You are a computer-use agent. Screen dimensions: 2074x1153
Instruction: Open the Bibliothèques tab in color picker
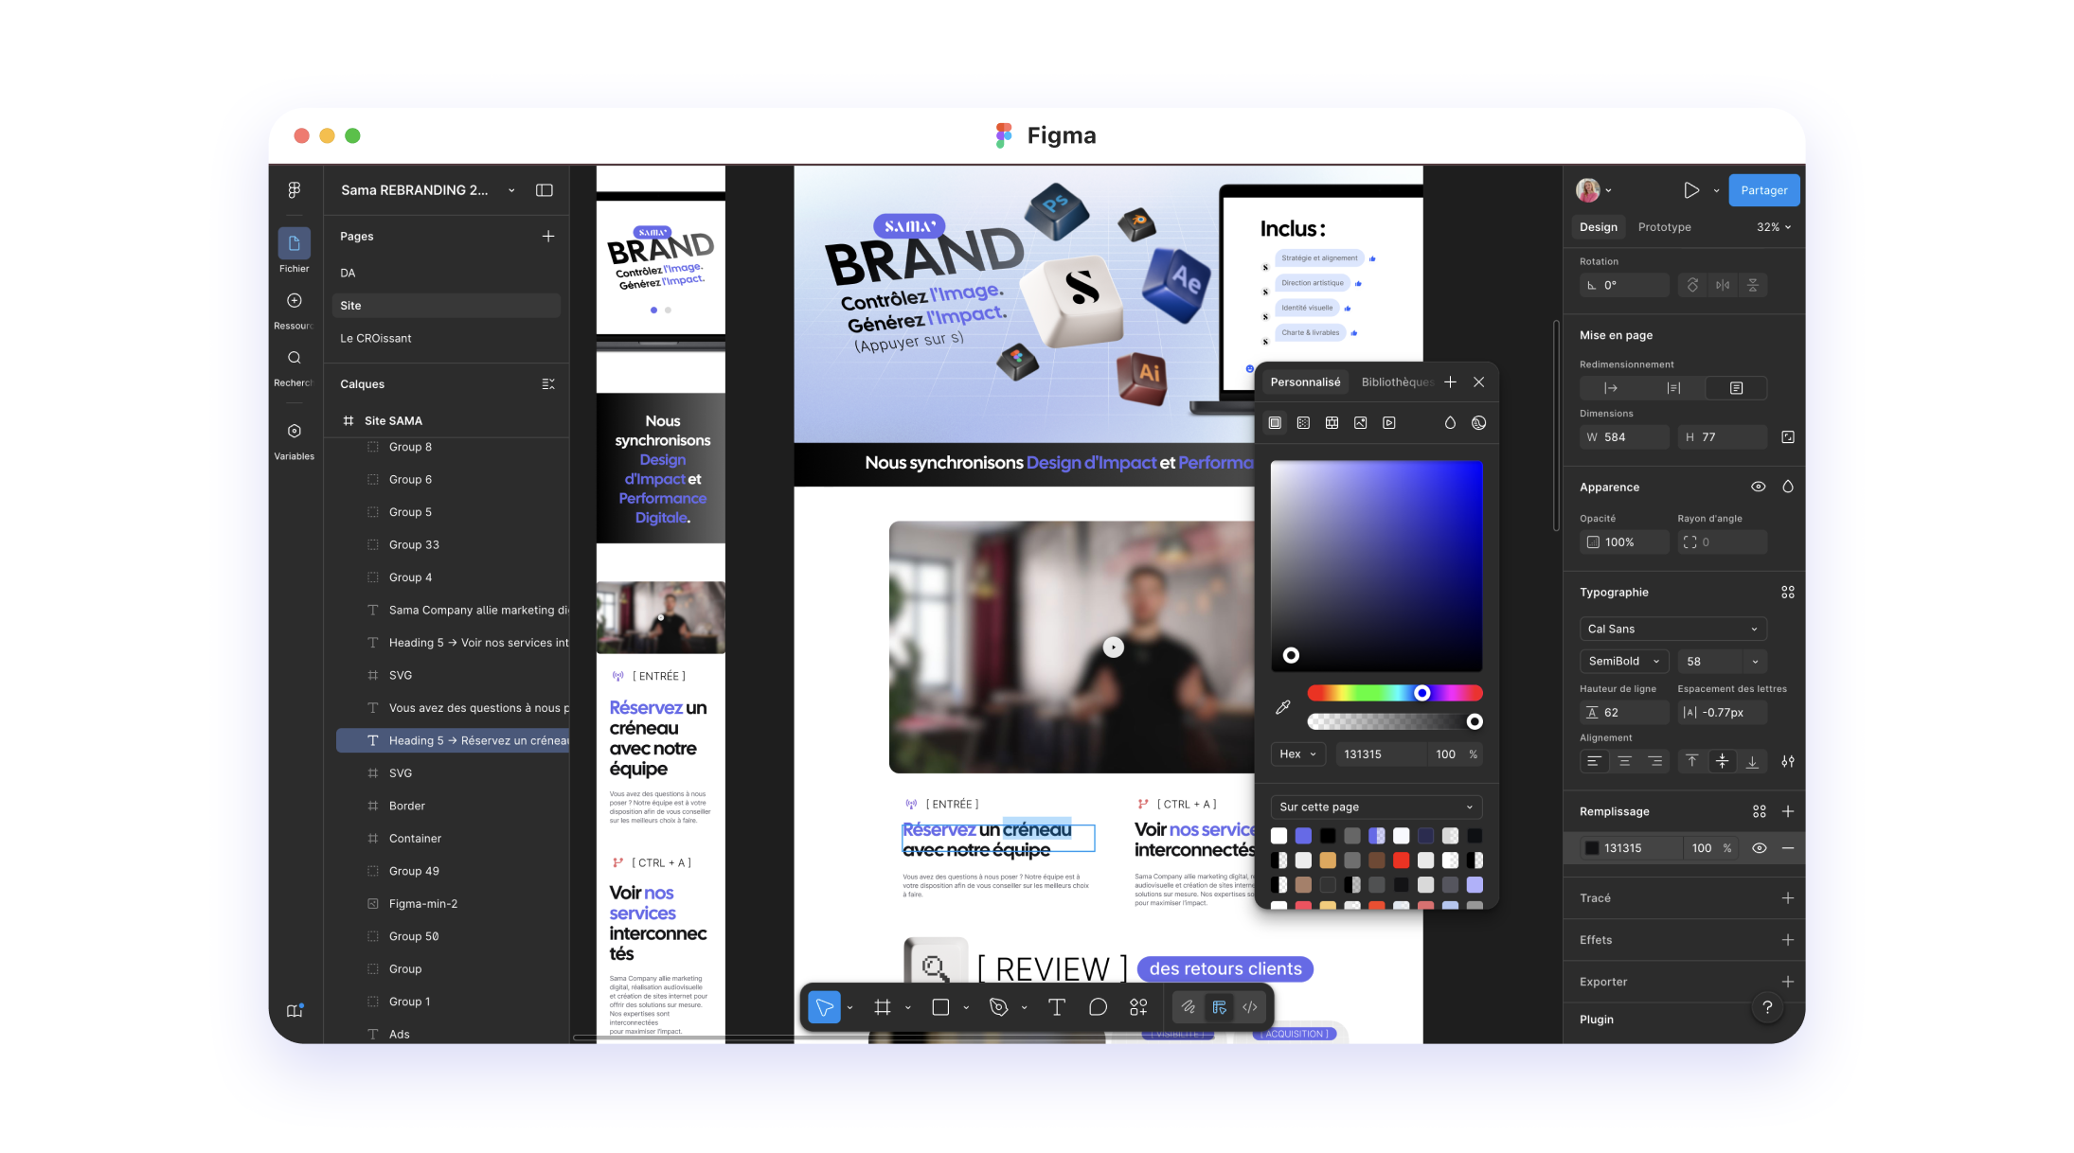(x=1397, y=382)
